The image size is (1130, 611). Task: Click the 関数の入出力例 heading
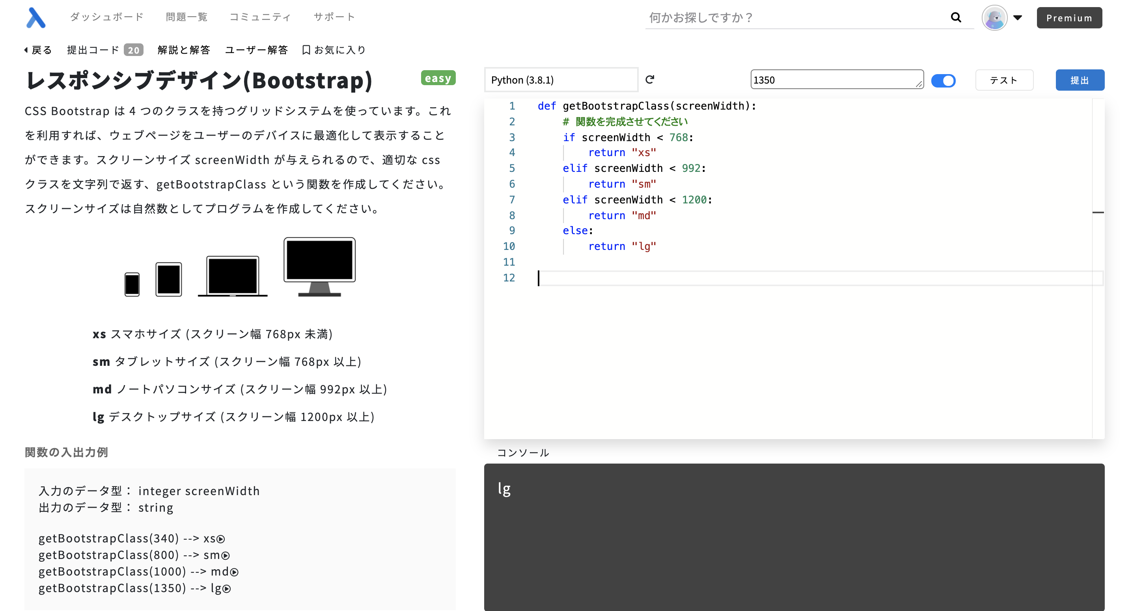click(66, 452)
